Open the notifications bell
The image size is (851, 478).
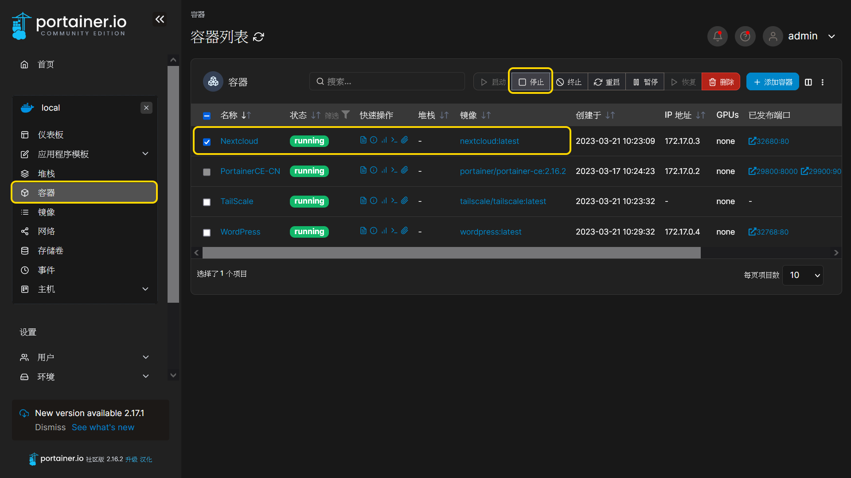717,36
